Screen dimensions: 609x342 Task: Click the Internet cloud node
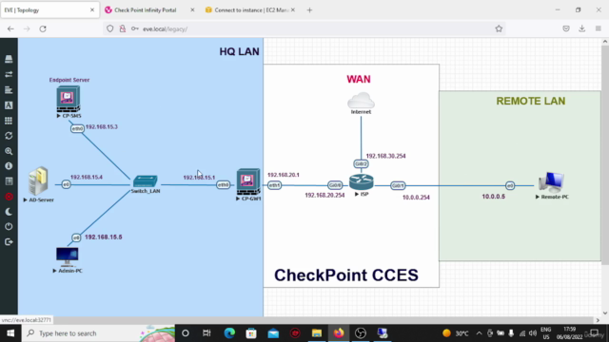coord(361,101)
